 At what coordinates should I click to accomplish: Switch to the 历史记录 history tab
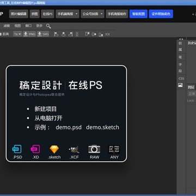click(192, 43)
